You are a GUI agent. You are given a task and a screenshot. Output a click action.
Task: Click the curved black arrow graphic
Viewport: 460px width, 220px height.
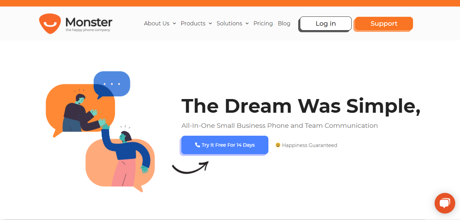click(190, 167)
